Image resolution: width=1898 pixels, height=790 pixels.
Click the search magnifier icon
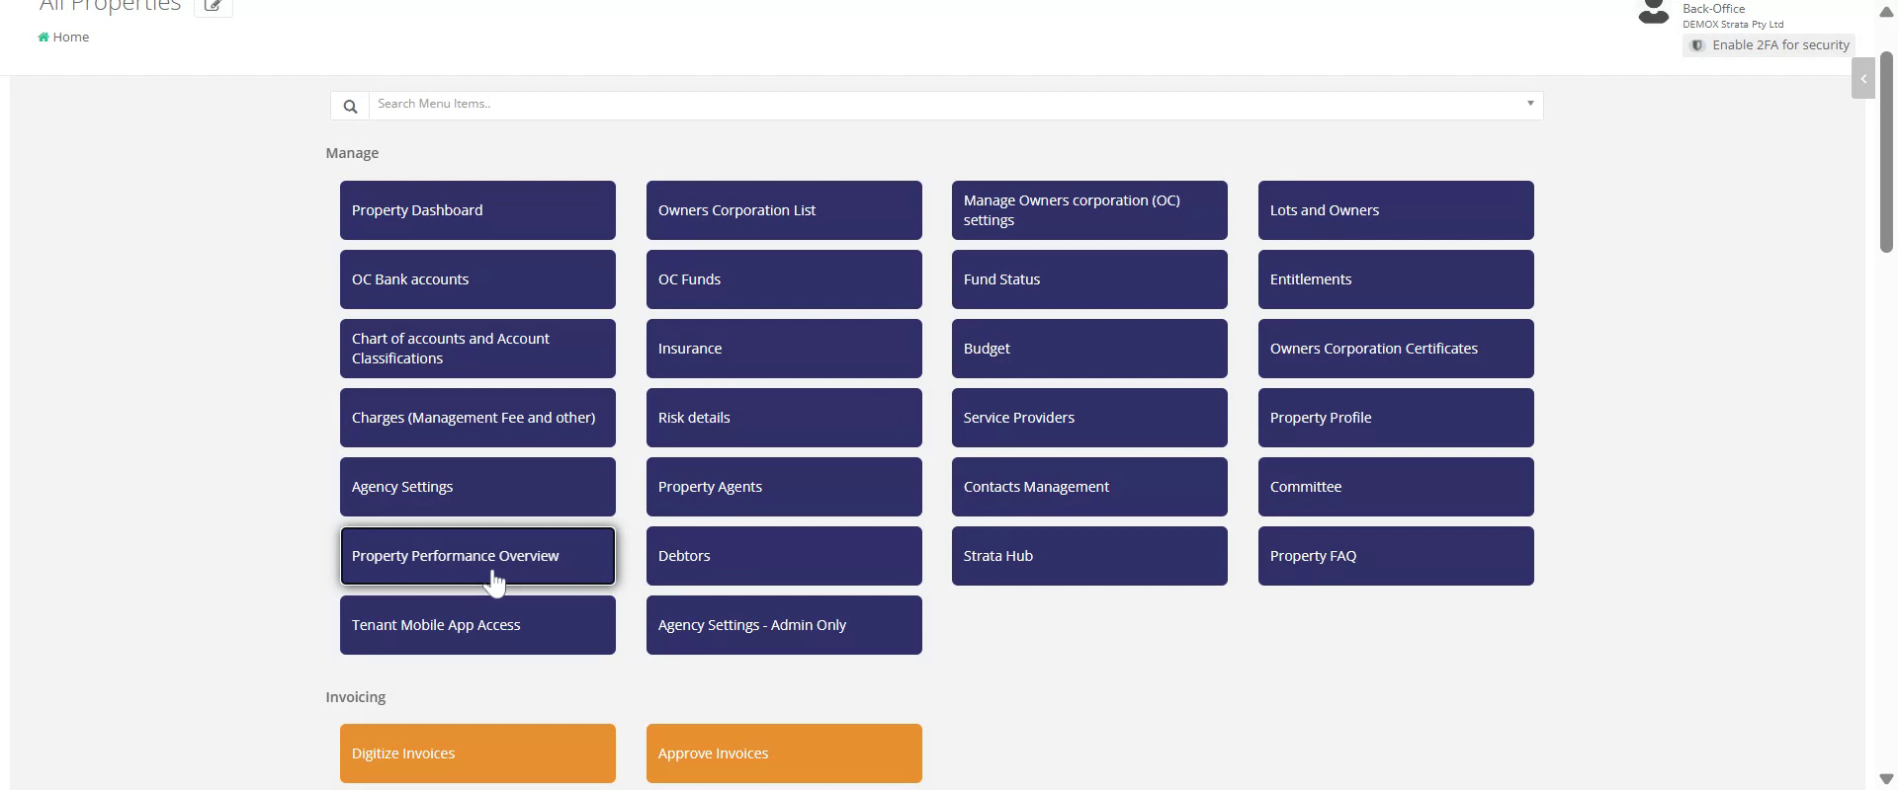(350, 106)
